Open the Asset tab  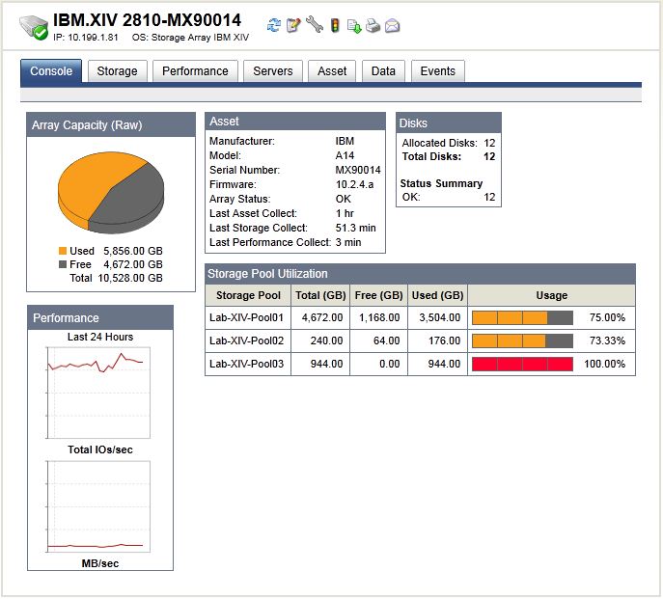(x=332, y=71)
